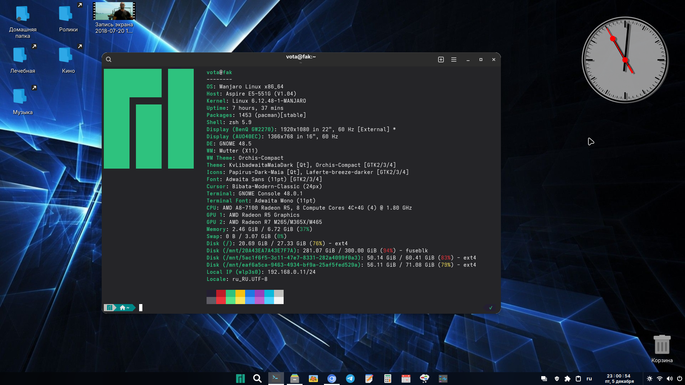Open the file manager in the taskbar
Image resolution: width=685 pixels, height=385 pixels.
pyautogui.click(x=295, y=379)
